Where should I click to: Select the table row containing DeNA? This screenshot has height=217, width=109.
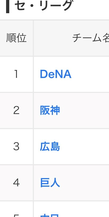coord(54,74)
